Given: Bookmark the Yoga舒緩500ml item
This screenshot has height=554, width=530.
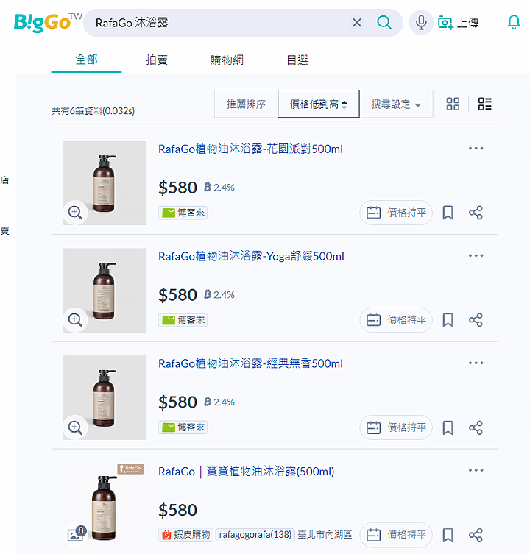Looking at the screenshot, I should coord(448,320).
